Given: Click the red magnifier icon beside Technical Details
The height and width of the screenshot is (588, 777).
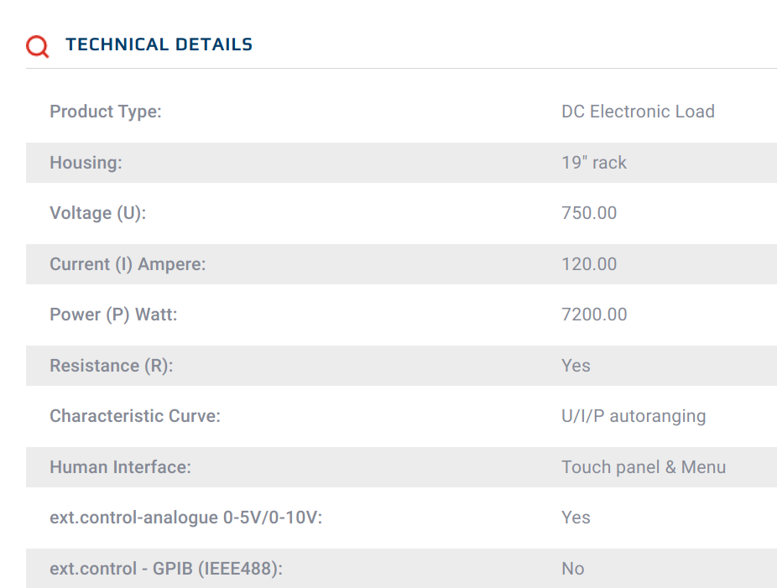Looking at the screenshot, I should [38, 47].
